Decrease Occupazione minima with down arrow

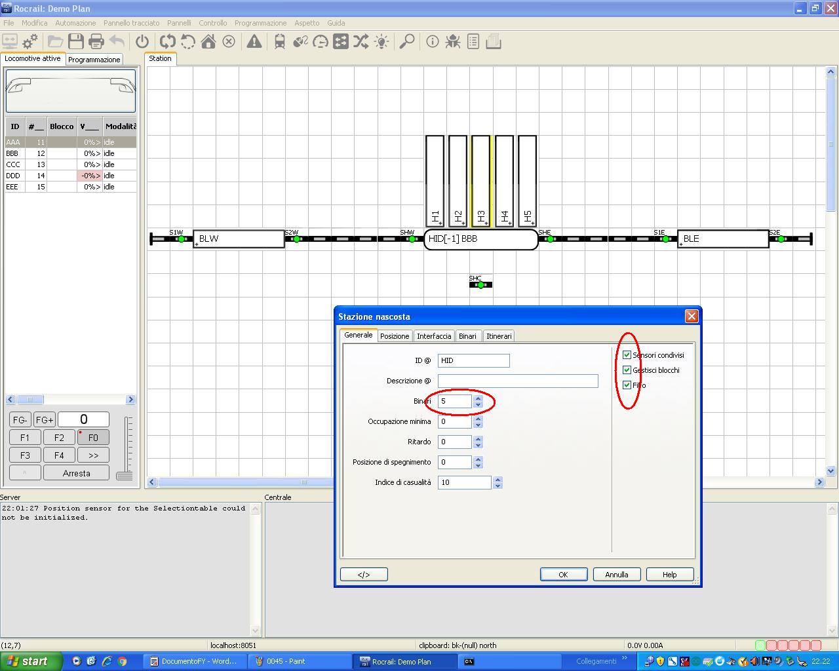point(478,425)
